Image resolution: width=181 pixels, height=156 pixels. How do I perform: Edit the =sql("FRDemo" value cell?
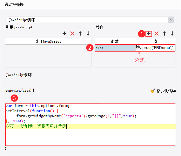pyautogui.click(x=159, y=48)
